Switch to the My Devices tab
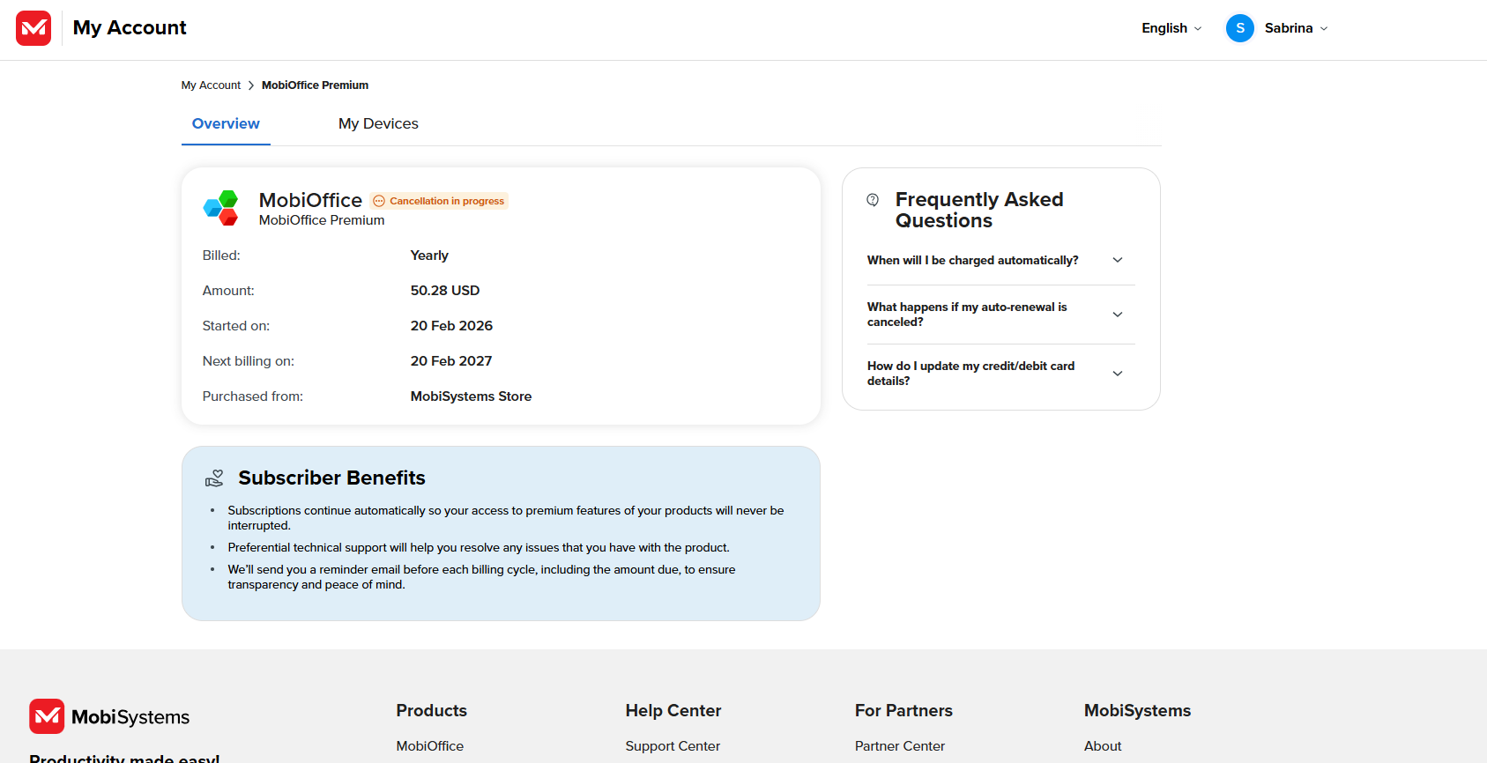1487x763 pixels. tap(378, 124)
